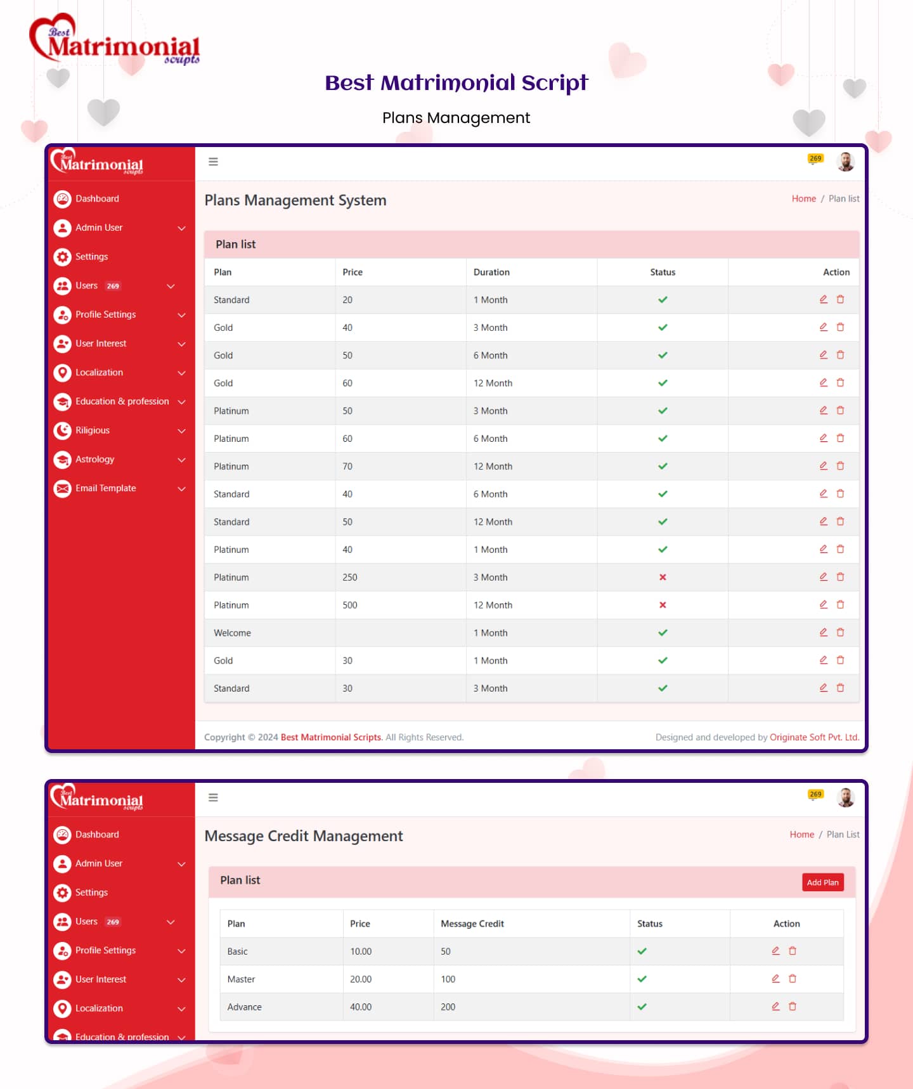
Task: Edit the Standard 6 Month plan
Action: (x=823, y=494)
